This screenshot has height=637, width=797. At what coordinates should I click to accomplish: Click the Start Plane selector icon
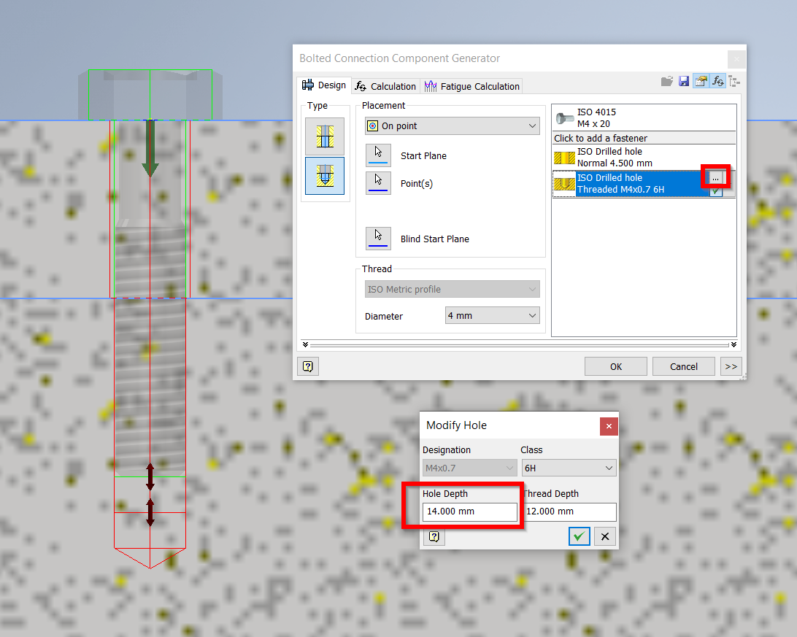point(377,155)
